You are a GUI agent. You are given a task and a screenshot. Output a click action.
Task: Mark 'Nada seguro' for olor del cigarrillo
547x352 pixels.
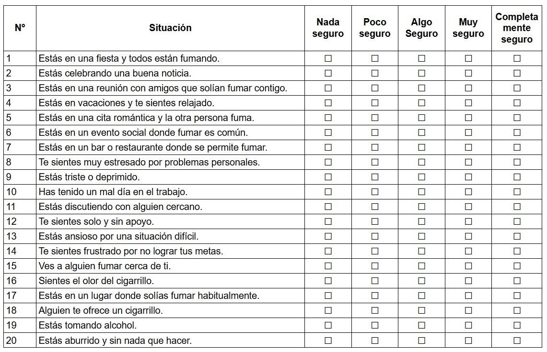coord(328,281)
